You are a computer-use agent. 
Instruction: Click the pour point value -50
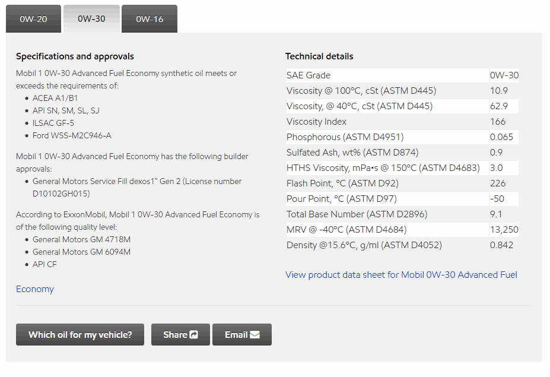coord(497,199)
